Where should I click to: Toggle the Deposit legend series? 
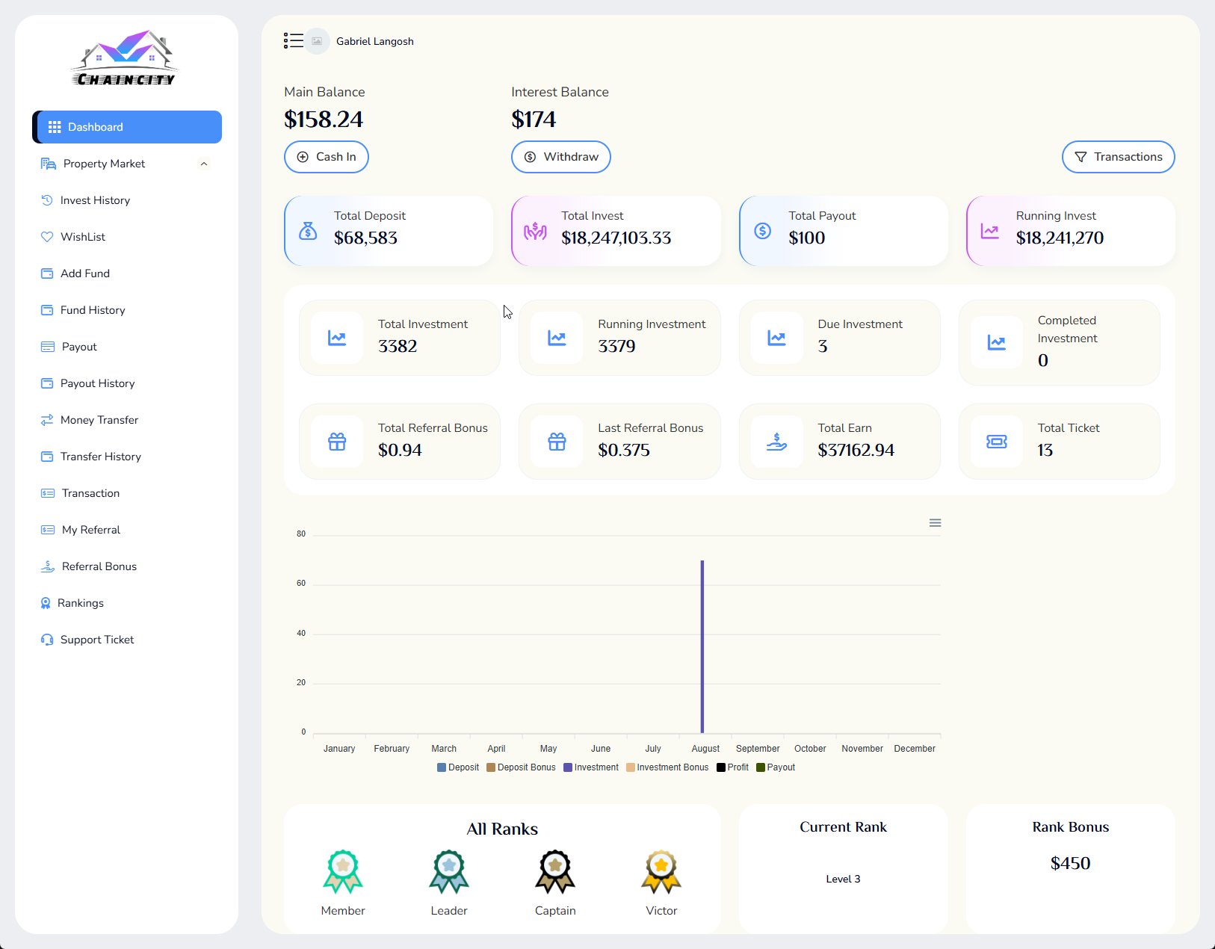coord(458,767)
